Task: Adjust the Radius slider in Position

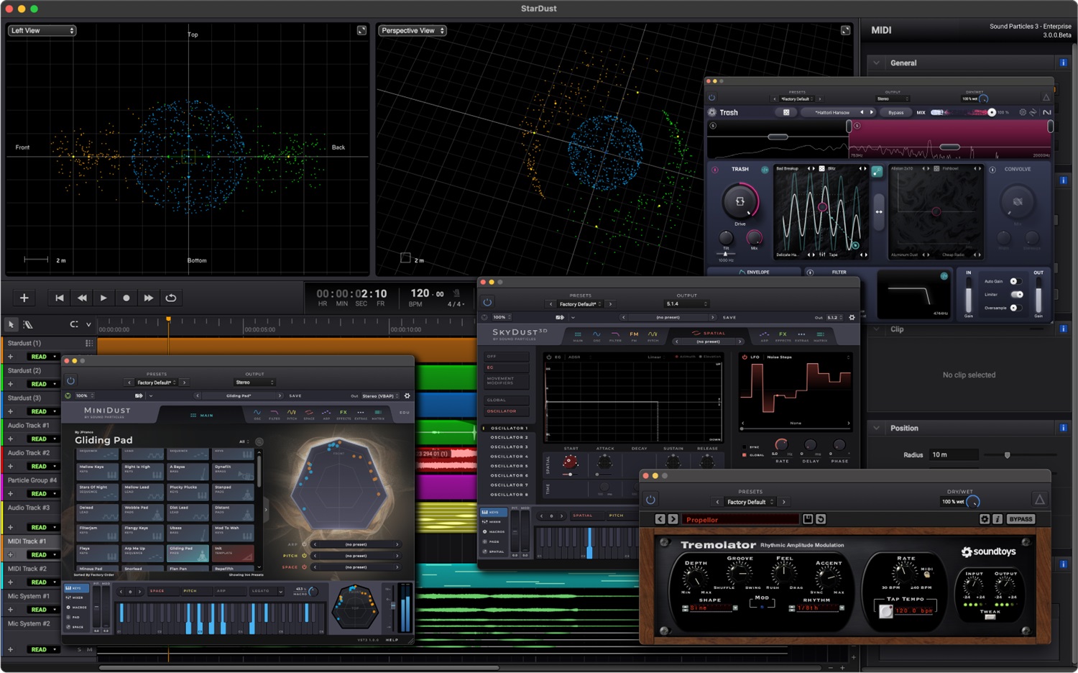Action: 1007,455
